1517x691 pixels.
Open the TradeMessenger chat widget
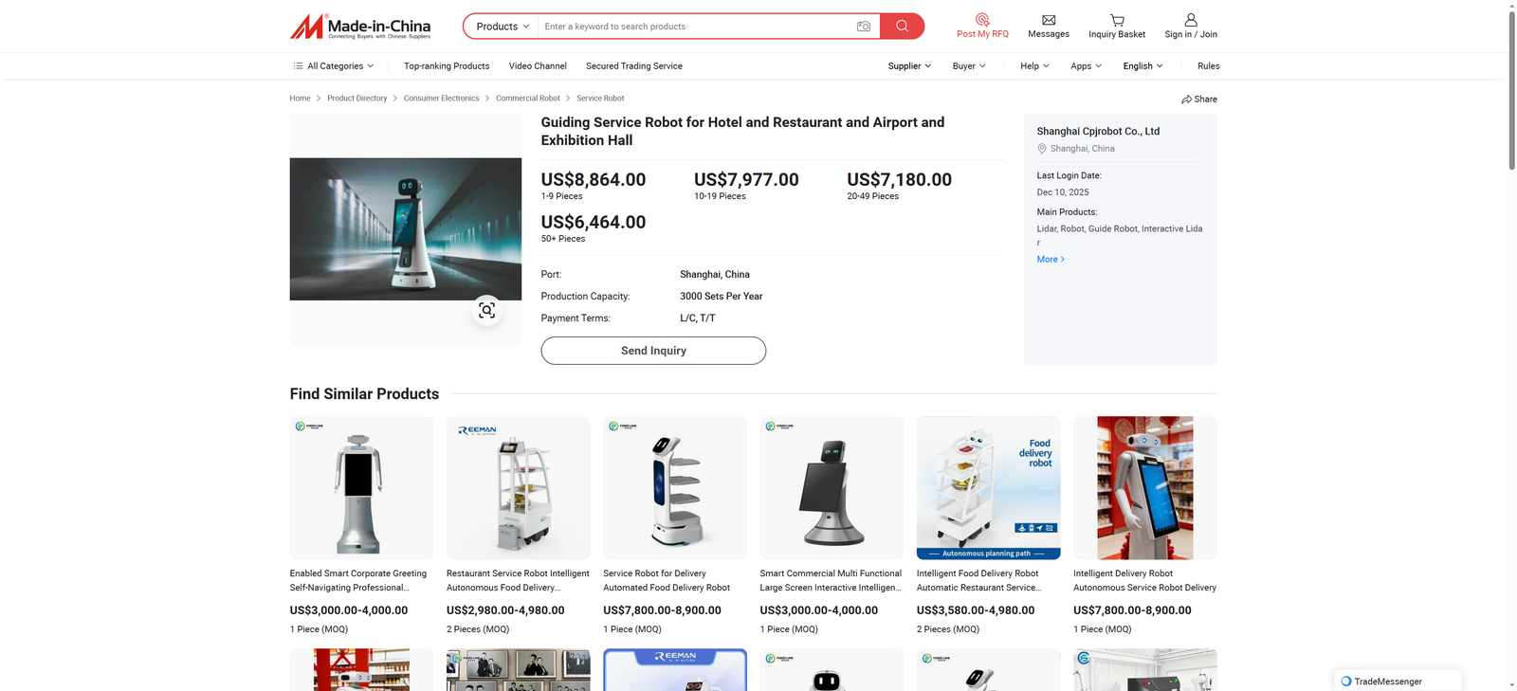point(1397,681)
